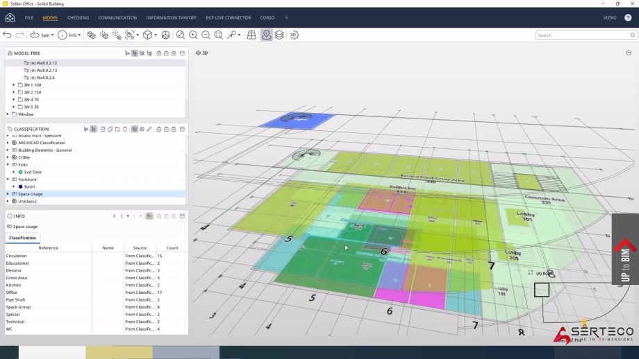
Task: Click the edit classification pencil icon
Action: pyautogui.click(x=149, y=129)
